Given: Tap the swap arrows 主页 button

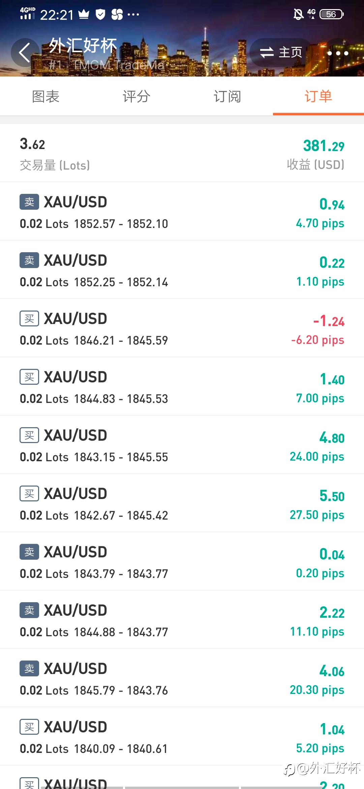Looking at the screenshot, I should pyautogui.click(x=281, y=53).
